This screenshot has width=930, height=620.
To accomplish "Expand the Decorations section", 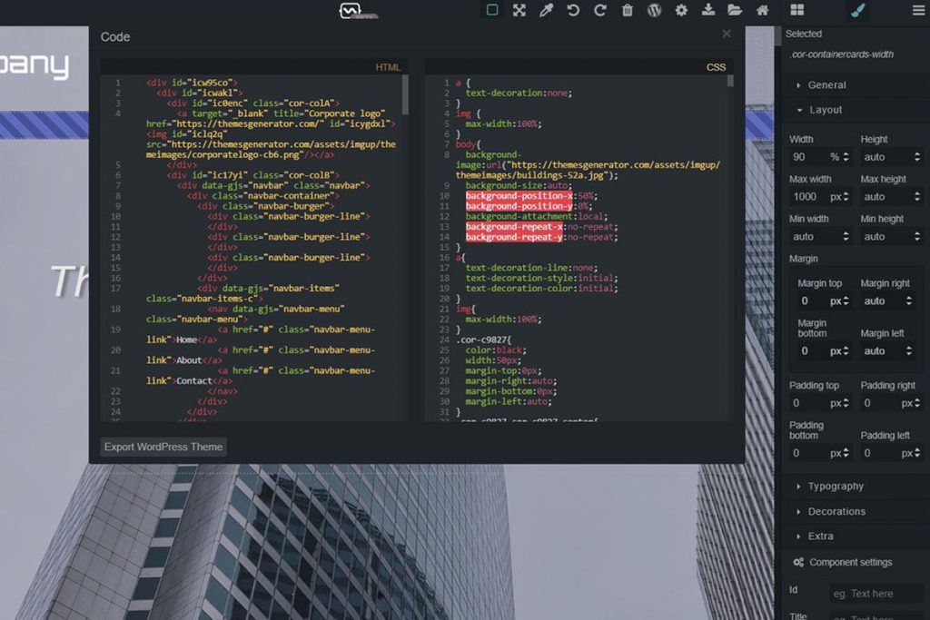I will [836, 512].
